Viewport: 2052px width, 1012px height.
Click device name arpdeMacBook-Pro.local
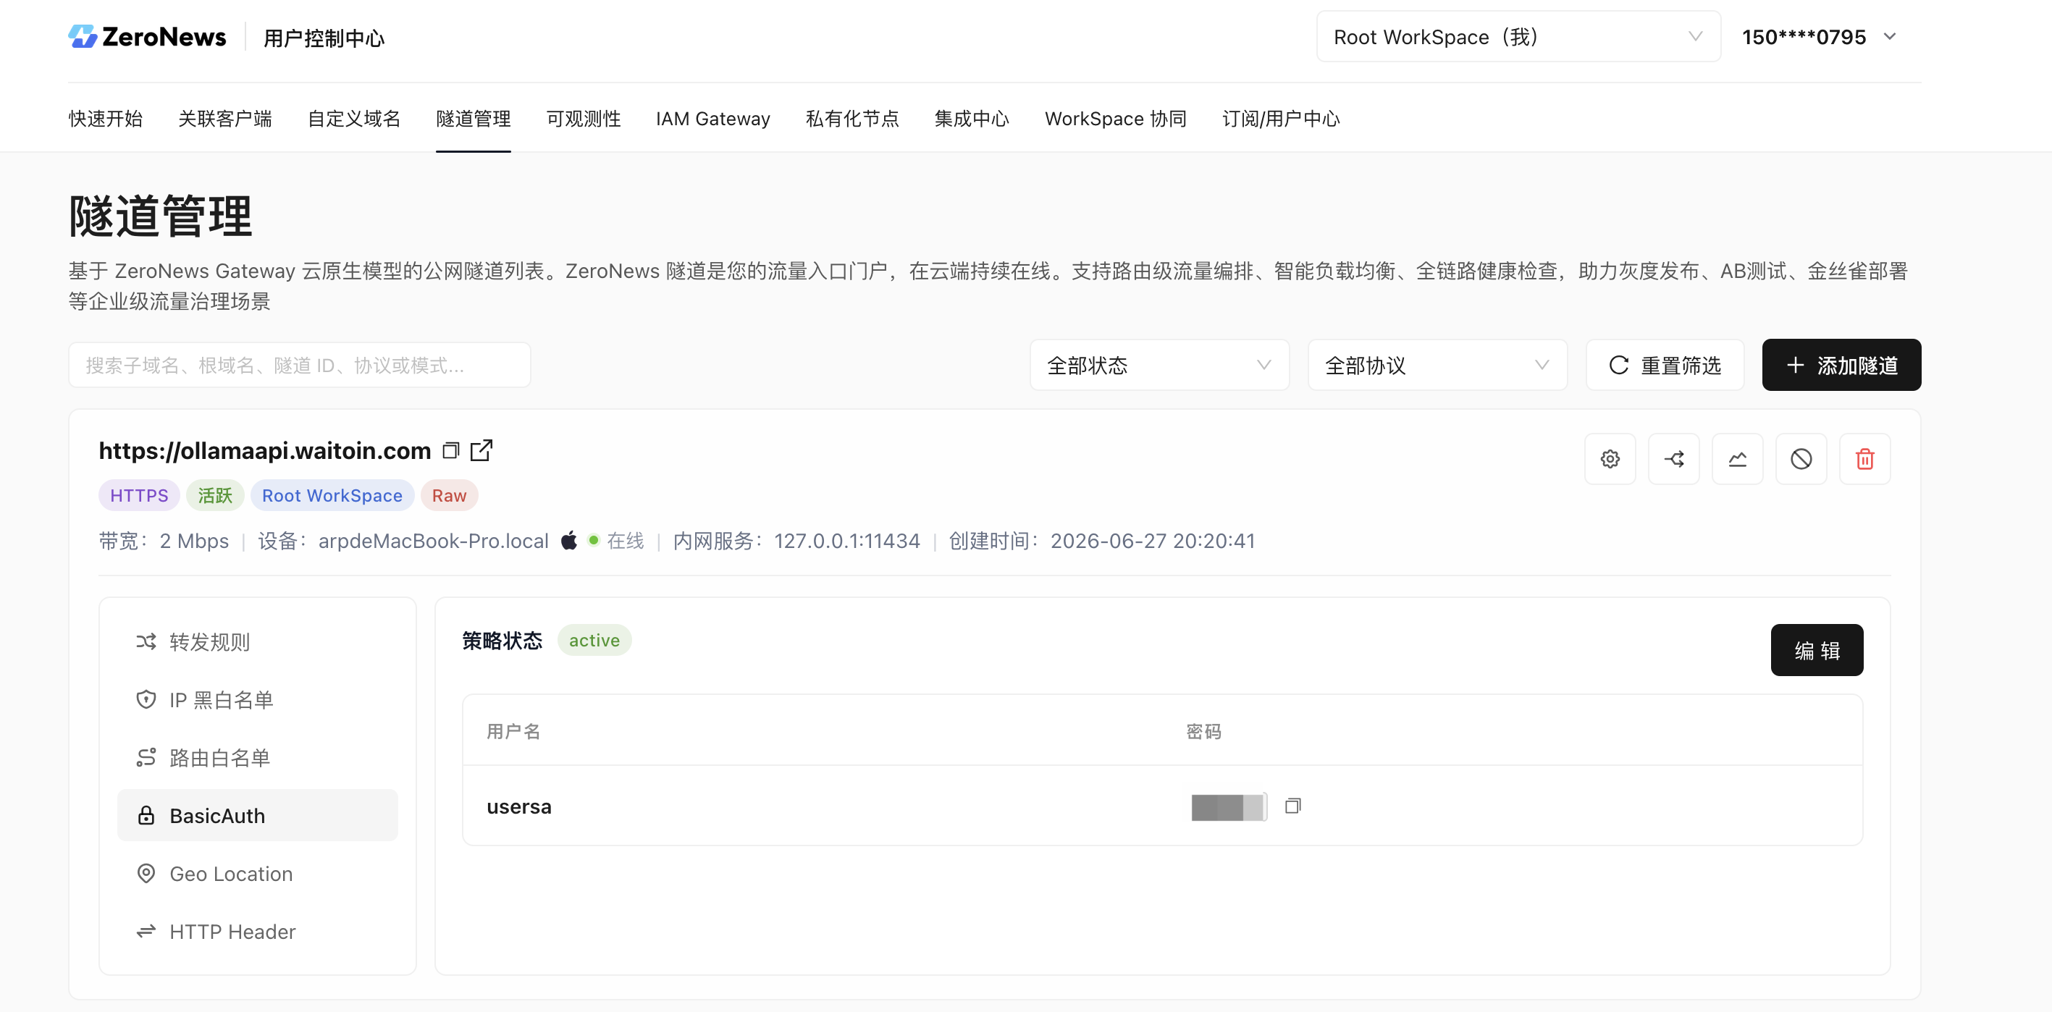coord(433,541)
